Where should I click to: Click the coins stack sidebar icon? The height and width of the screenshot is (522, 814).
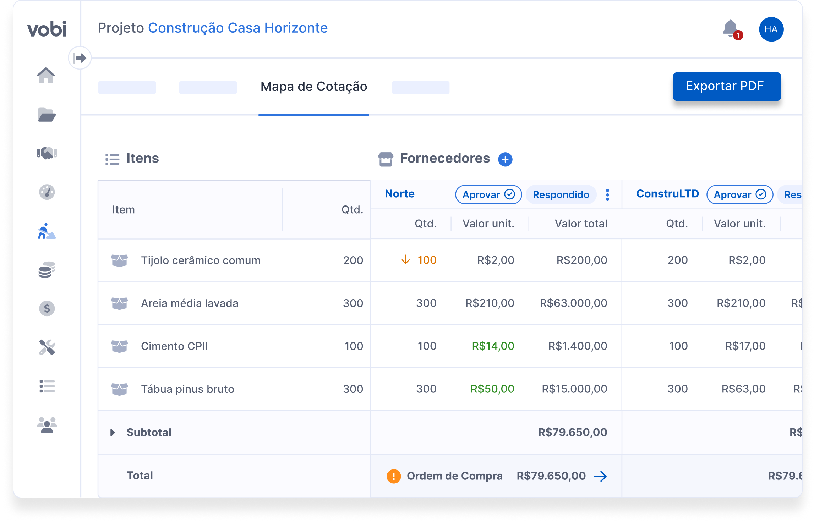coord(47,270)
